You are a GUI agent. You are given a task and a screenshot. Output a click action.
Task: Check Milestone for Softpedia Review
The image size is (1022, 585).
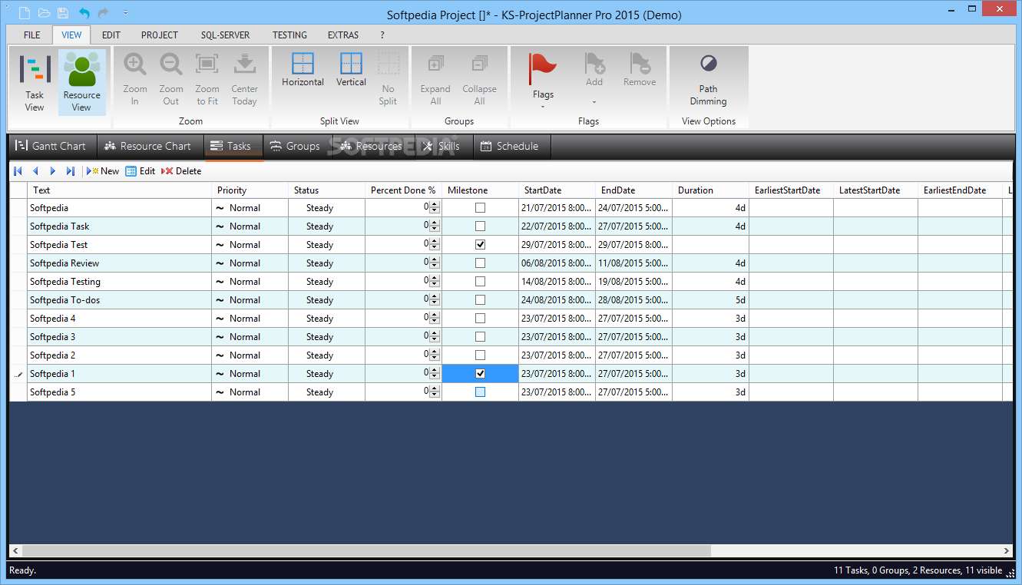click(480, 263)
